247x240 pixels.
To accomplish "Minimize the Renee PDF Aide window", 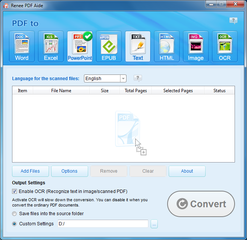I will 211,4.
